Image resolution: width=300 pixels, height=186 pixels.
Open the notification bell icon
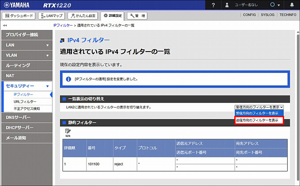[x=292, y=5]
